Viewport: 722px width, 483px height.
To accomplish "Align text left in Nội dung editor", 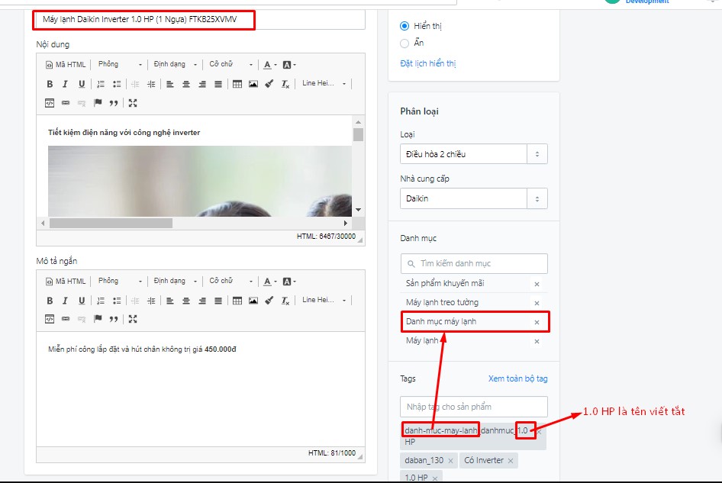I will [170, 84].
